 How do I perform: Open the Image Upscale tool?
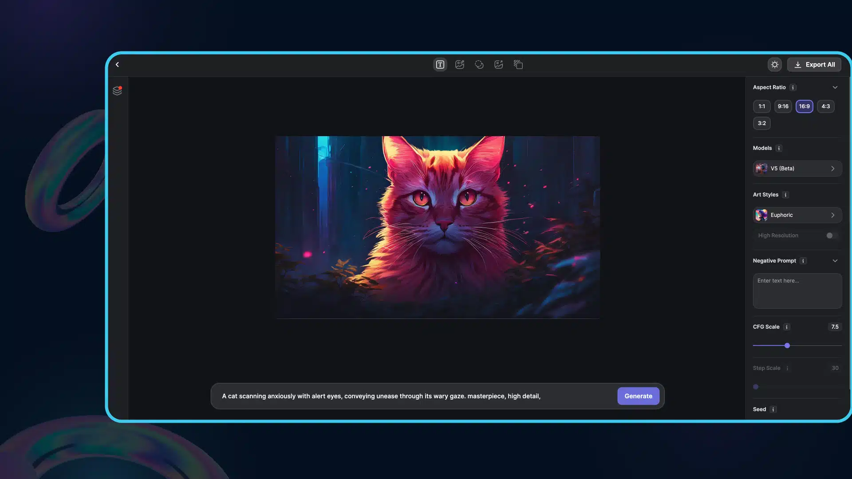click(498, 64)
